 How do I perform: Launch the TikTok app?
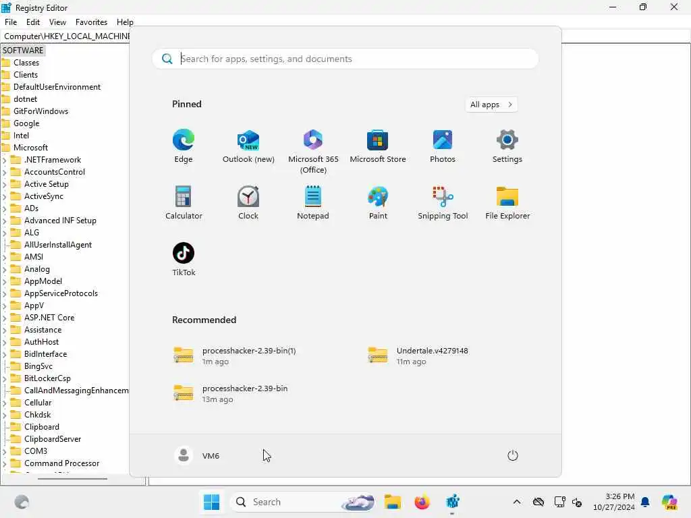184,259
